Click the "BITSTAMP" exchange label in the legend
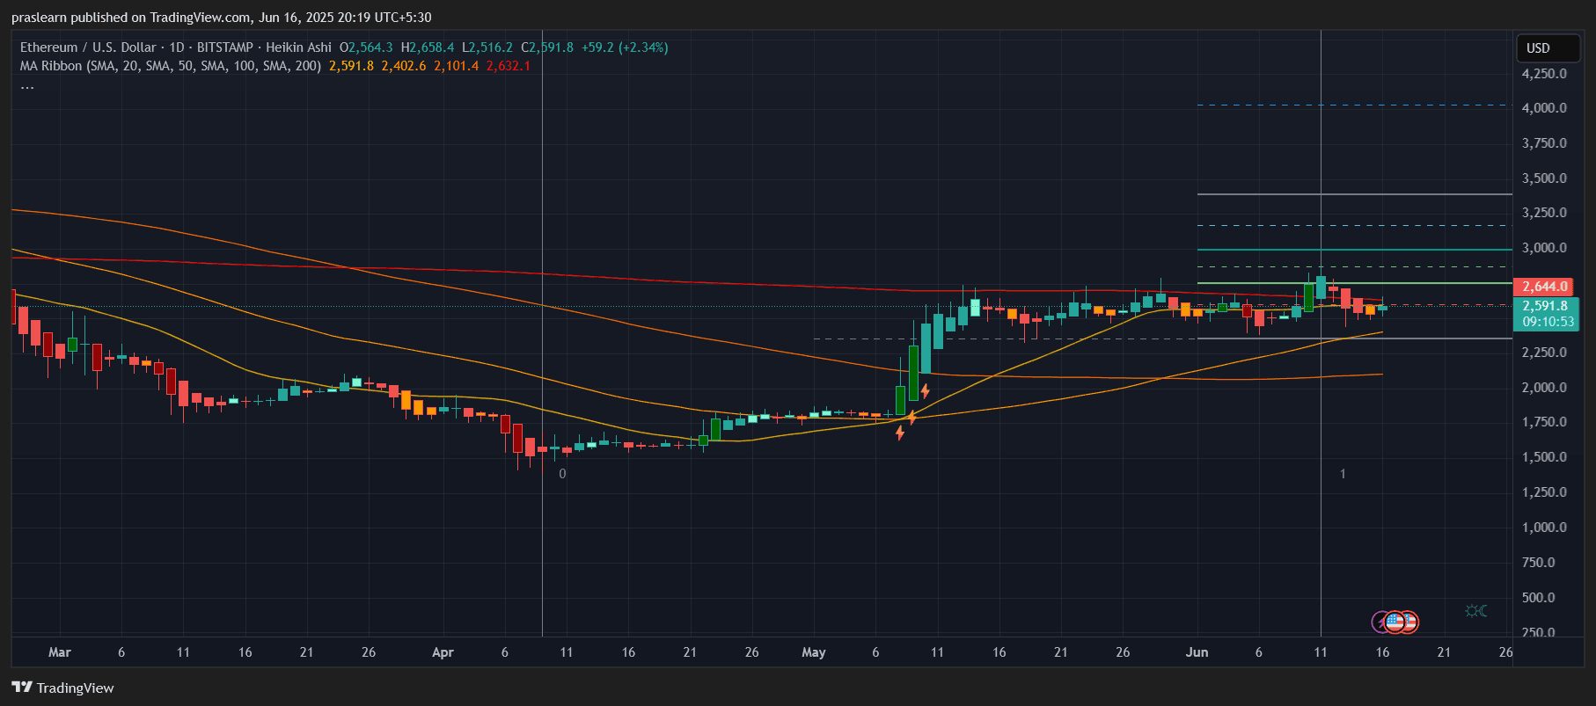 224,47
